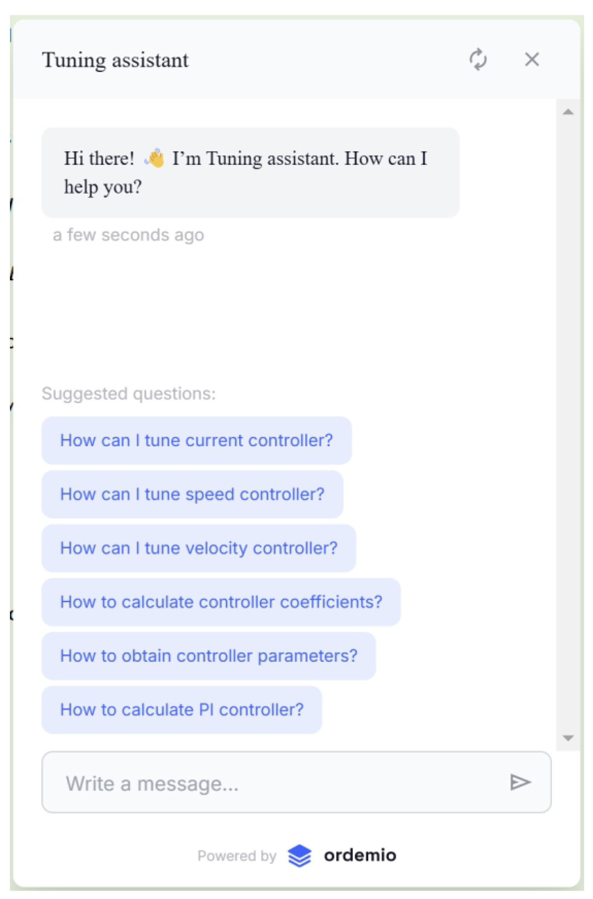Select "How can I tune current controller?"
This screenshot has height=899, width=593.
[196, 441]
